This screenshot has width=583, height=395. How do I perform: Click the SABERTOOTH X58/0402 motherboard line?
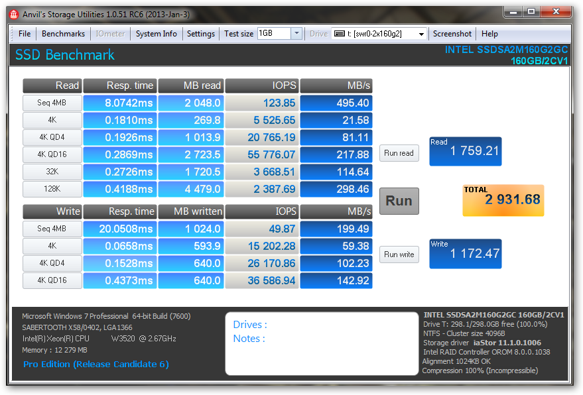[x=77, y=327]
